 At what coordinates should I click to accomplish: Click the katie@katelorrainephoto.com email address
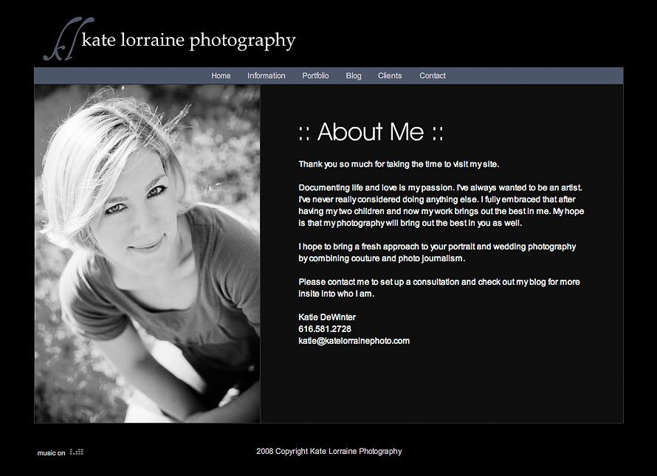pos(354,341)
